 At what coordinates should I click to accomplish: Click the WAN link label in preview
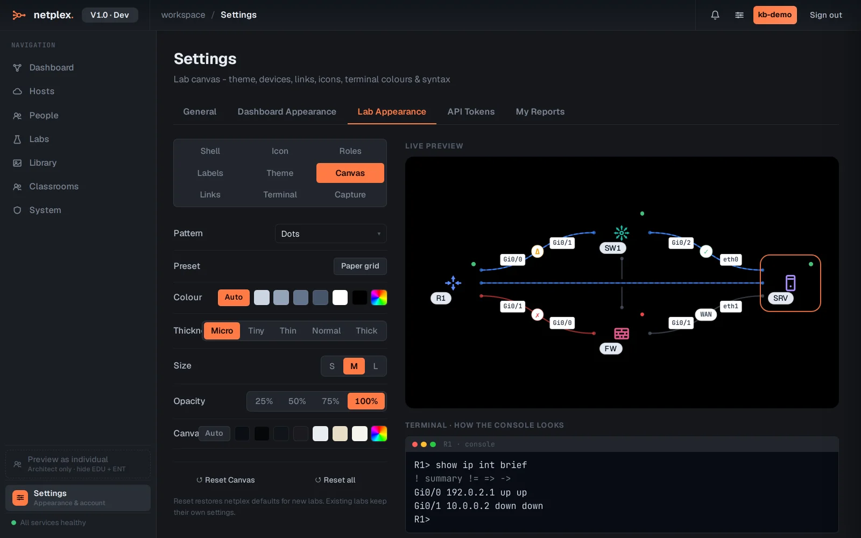click(706, 315)
